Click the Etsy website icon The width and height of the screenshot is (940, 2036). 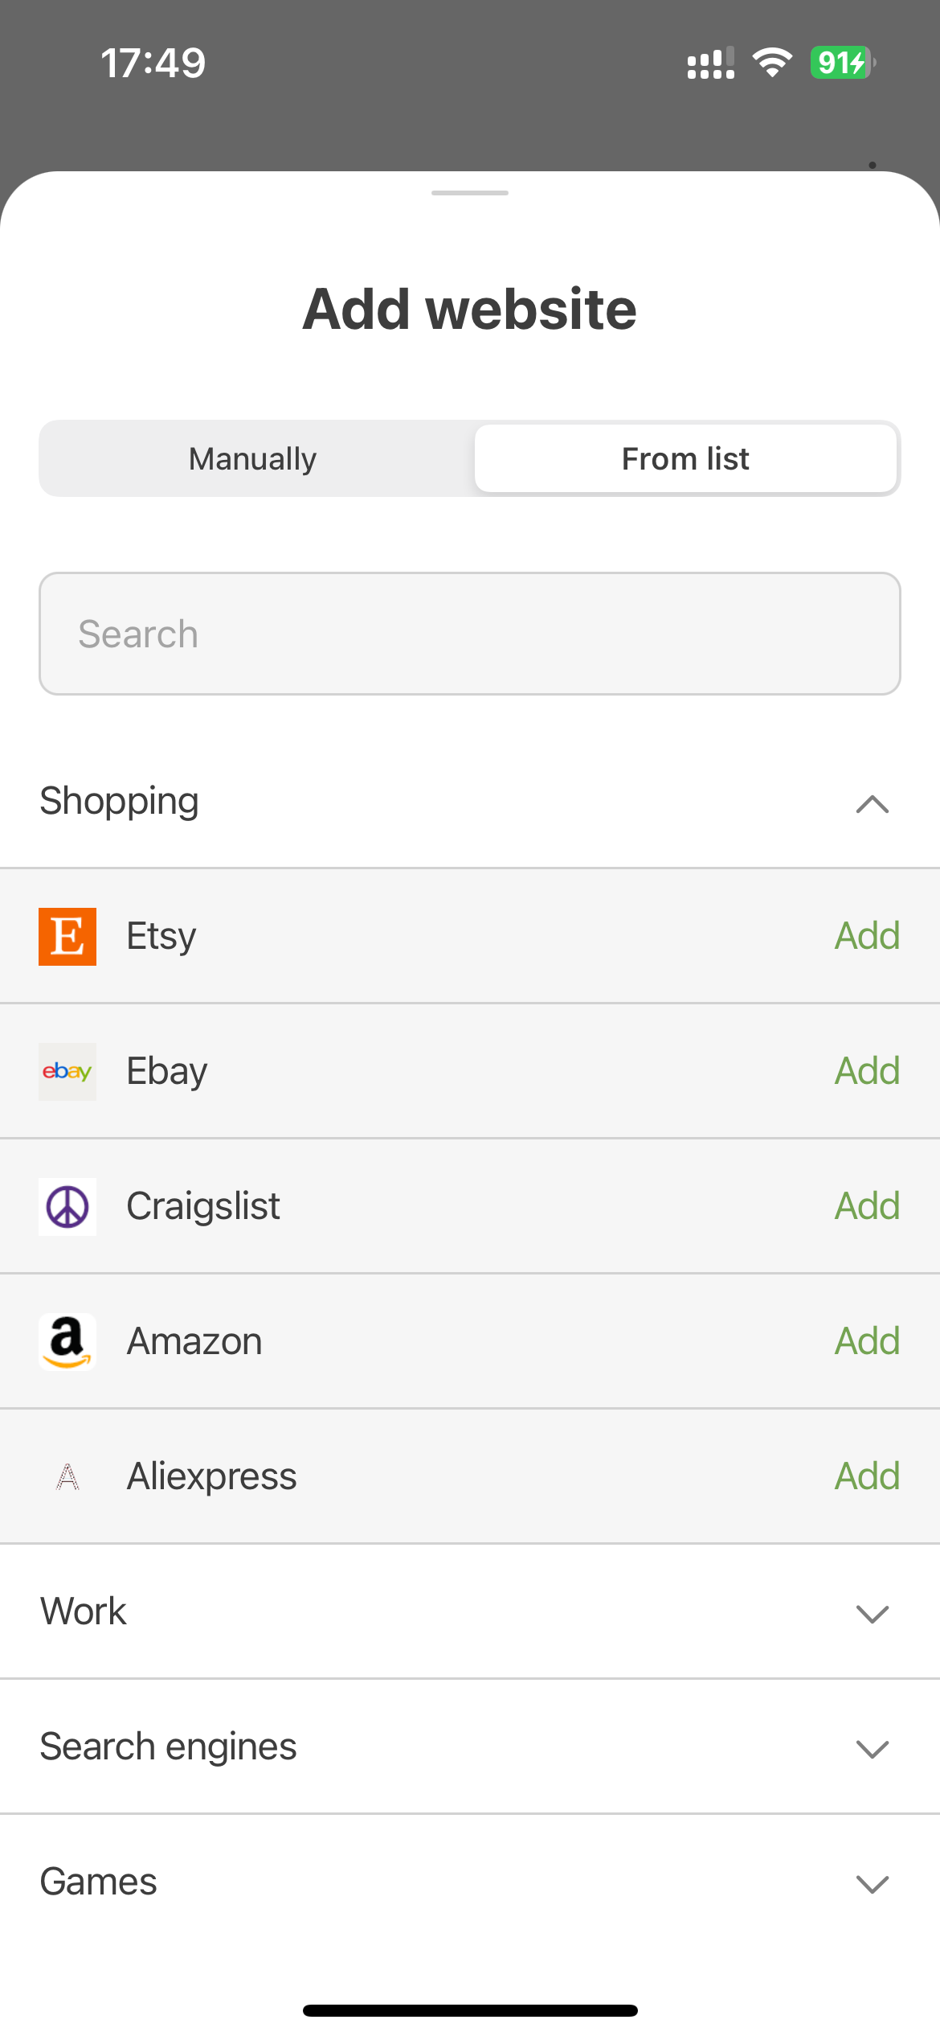point(67,936)
